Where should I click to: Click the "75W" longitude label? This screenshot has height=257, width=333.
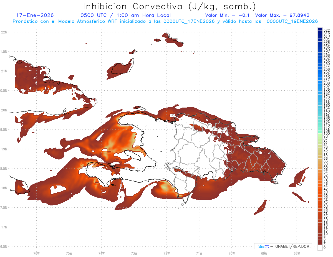tap(69, 253)
